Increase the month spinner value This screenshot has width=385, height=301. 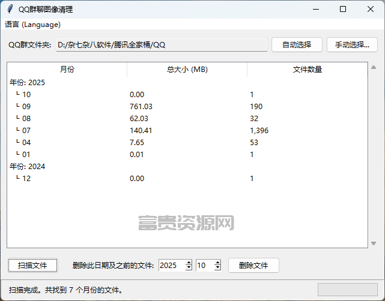tap(217, 263)
